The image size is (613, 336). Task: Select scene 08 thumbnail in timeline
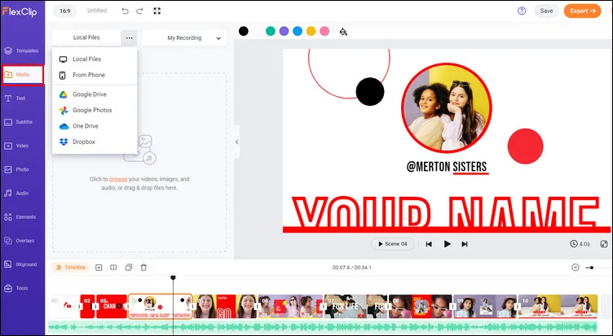point(421,307)
